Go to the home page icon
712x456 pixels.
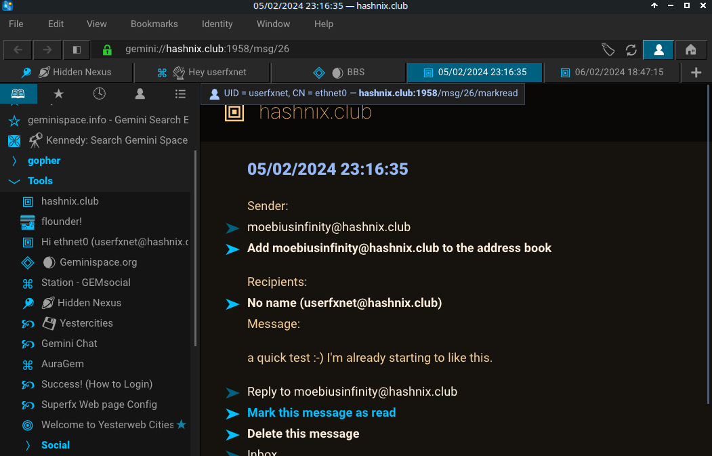(x=691, y=49)
